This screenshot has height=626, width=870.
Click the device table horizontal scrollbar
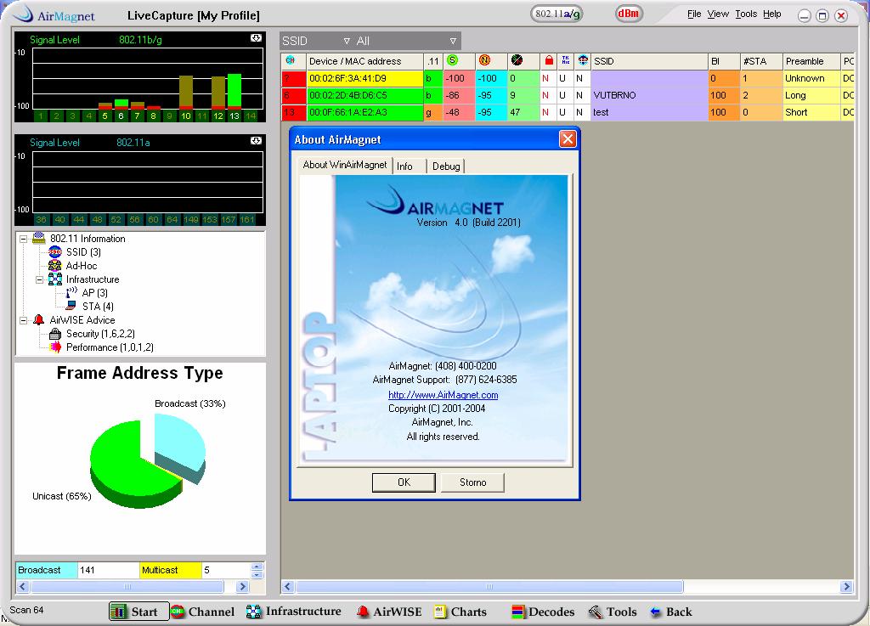point(489,587)
